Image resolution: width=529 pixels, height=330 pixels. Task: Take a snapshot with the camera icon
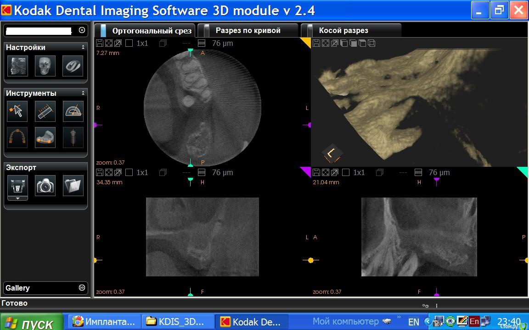click(x=45, y=185)
